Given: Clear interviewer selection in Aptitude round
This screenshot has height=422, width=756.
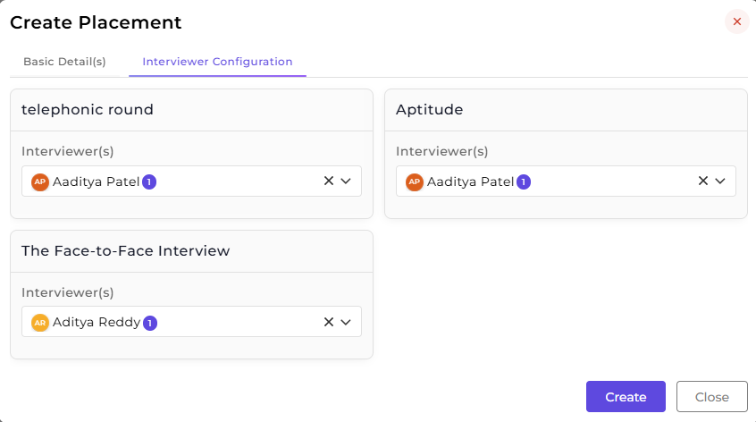Looking at the screenshot, I should point(703,181).
